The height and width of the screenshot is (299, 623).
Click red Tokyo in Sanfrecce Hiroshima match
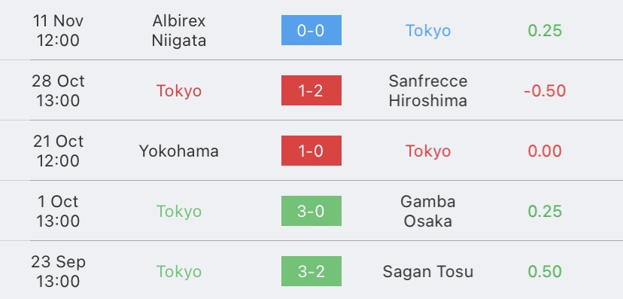pyautogui.click(x=179, y=91)
